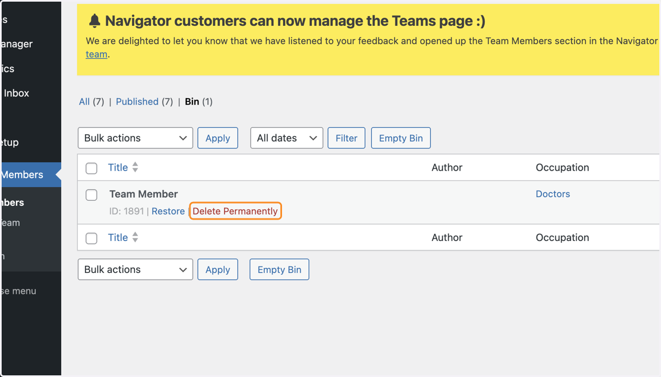Open the Doctors occupation link
The image size is (661, 377).
553,194
